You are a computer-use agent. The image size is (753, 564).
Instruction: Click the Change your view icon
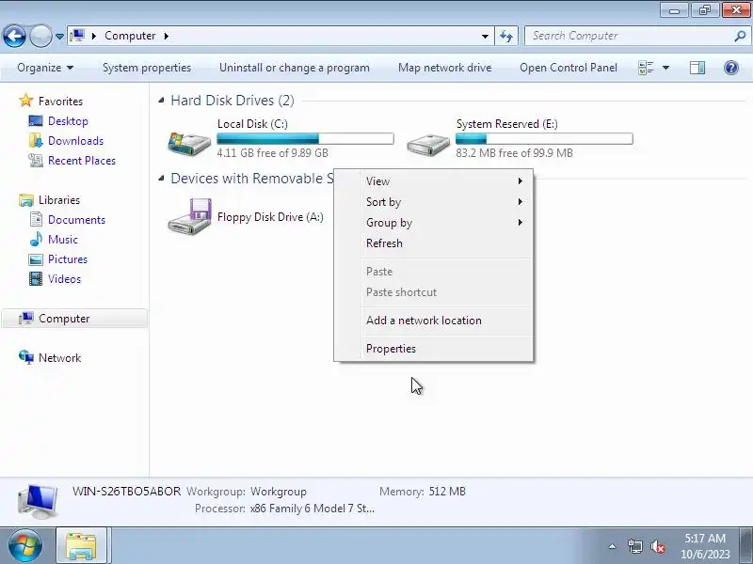click(646, 68)
